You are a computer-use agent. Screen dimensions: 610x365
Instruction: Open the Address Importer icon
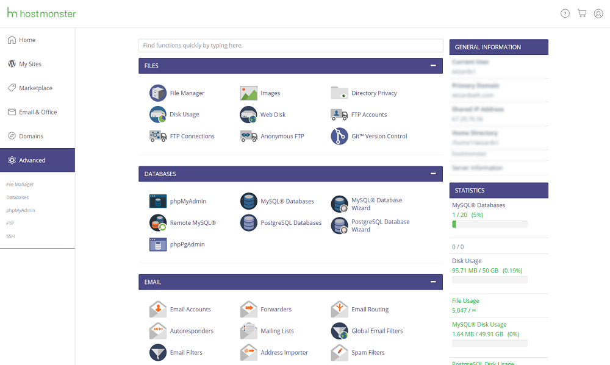pos(249,352)
